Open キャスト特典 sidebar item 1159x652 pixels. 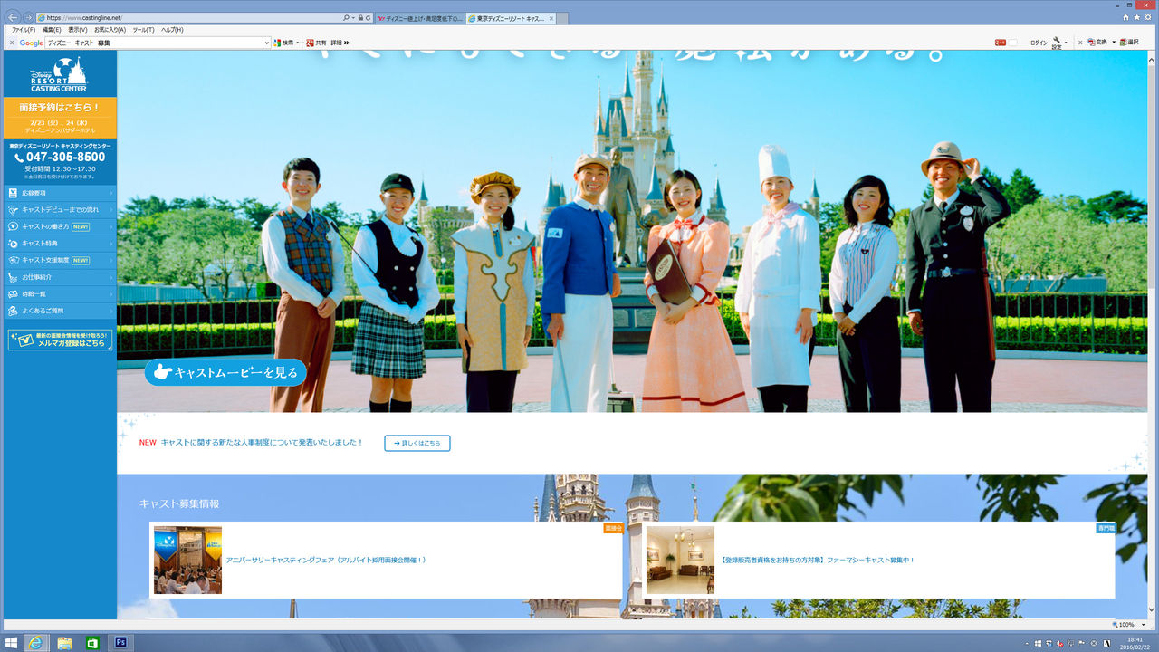tap(59, 243)
